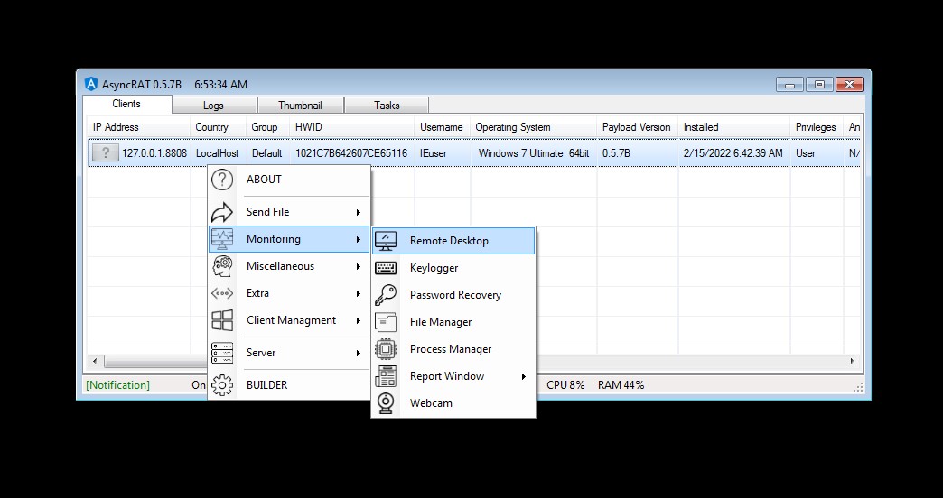Screen dimensions: 943x498
Task: Click the ABOUT question mark icon
Action: 222,180
